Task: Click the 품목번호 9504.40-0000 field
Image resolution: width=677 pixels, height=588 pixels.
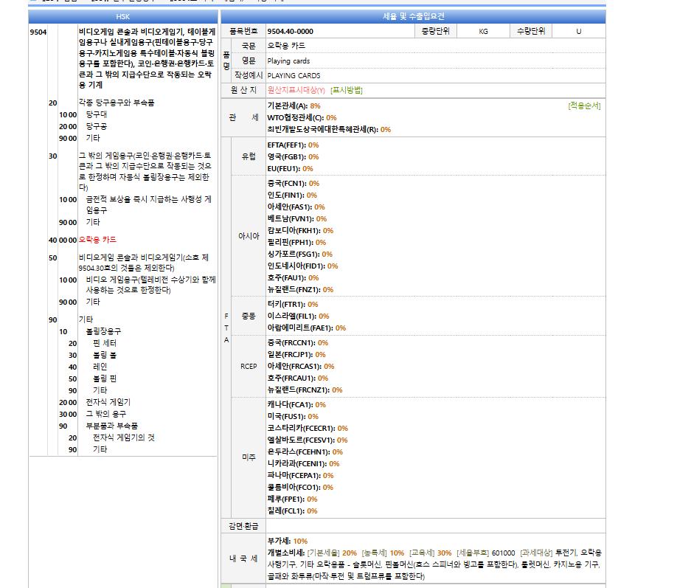Action: pyautogui.click(x=340, y=31)
